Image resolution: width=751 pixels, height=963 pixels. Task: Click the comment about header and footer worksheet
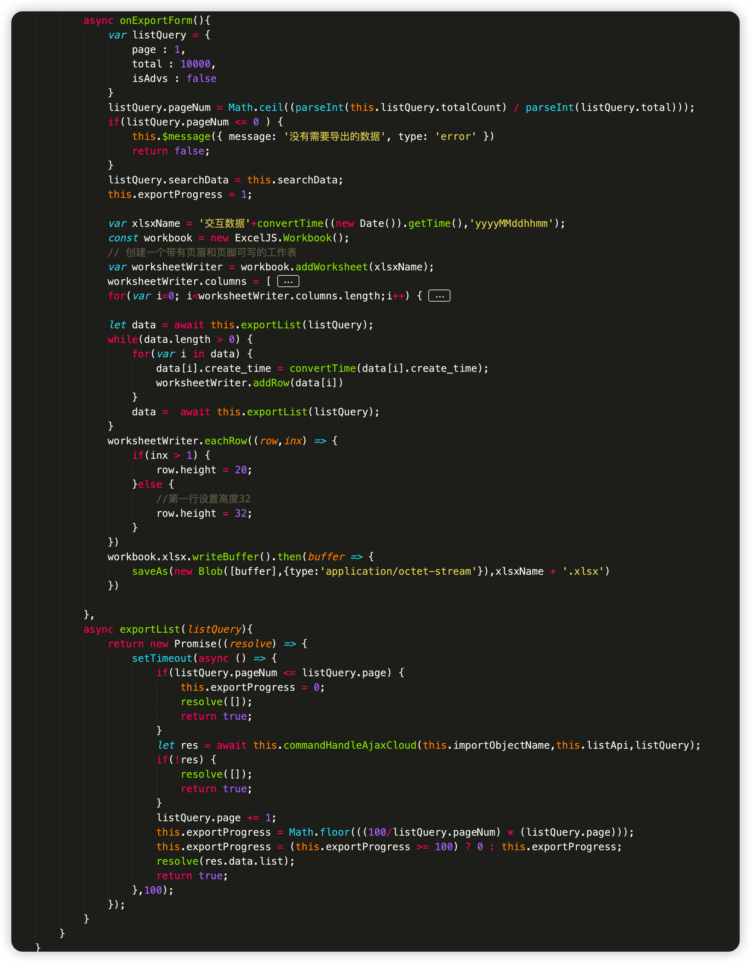click(202, 253)
